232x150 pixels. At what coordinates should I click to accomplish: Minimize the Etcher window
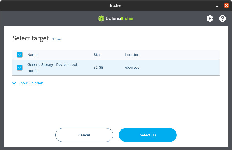[217, 5]
